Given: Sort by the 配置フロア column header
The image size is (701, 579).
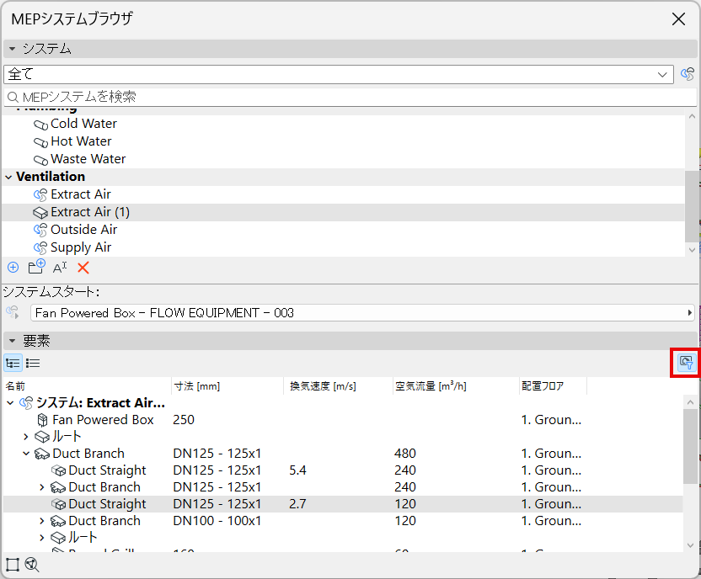Looking at the screenshot, I should click(553, 386).
